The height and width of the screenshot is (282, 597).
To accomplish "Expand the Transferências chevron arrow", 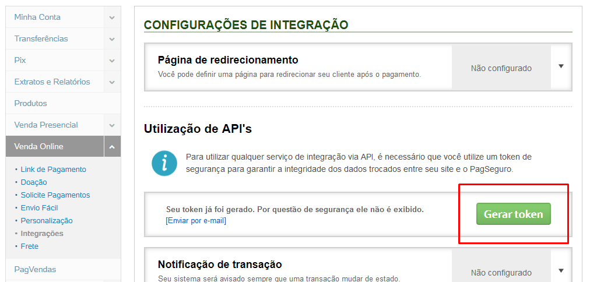I will [112, 39].
